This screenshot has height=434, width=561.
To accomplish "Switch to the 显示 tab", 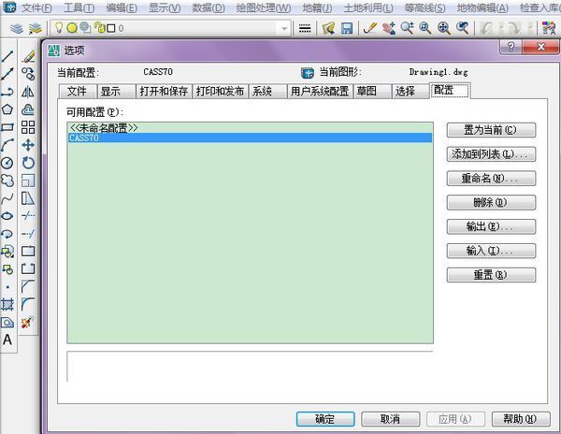I will coord(117,92).
